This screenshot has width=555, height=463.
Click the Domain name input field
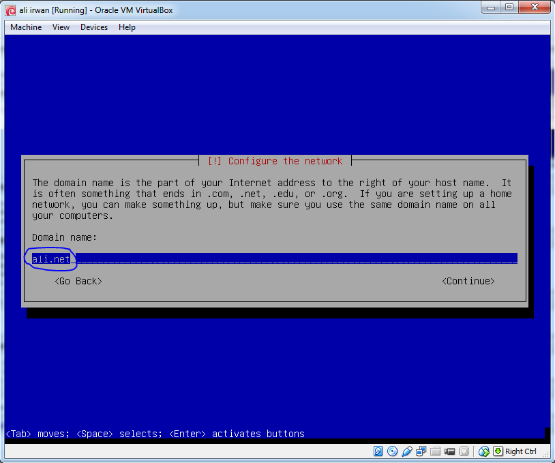pos(275,258)
